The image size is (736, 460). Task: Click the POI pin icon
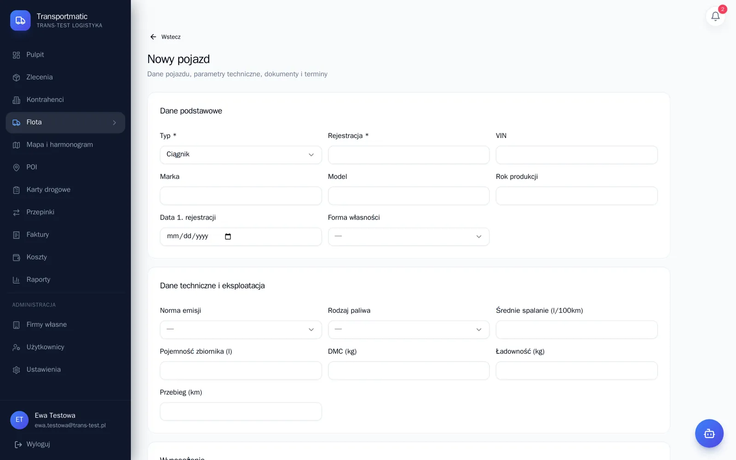click(x=16, y=167)
